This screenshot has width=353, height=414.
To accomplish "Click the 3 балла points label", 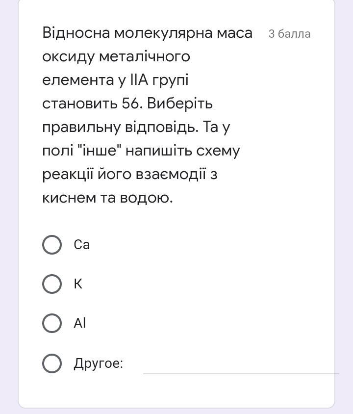I will [x=289, y=34].
